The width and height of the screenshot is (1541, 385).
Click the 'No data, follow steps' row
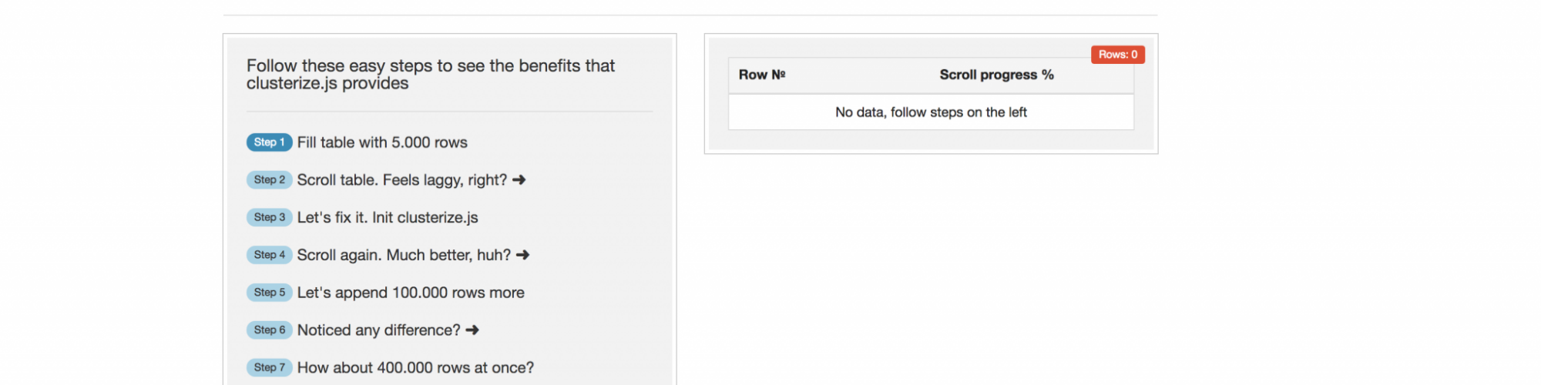pos(931,112)
